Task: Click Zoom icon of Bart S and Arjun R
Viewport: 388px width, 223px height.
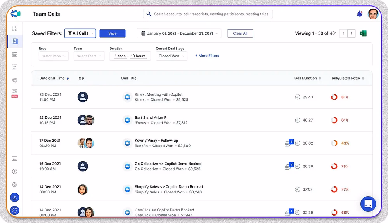Action: (127, 120)
